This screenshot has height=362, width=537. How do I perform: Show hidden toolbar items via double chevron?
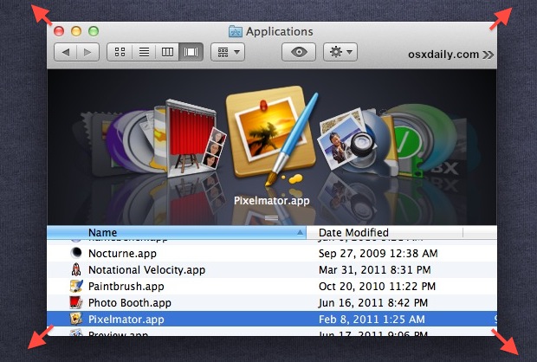488,55
